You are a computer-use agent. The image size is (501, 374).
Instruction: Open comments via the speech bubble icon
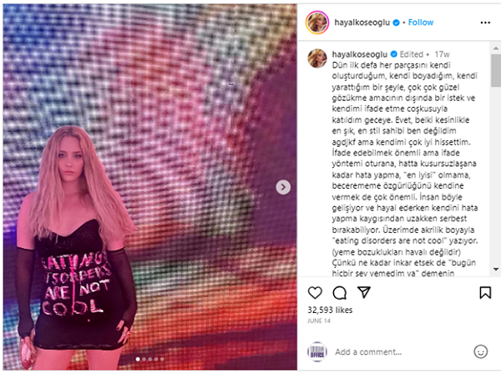tap(339, 292)
